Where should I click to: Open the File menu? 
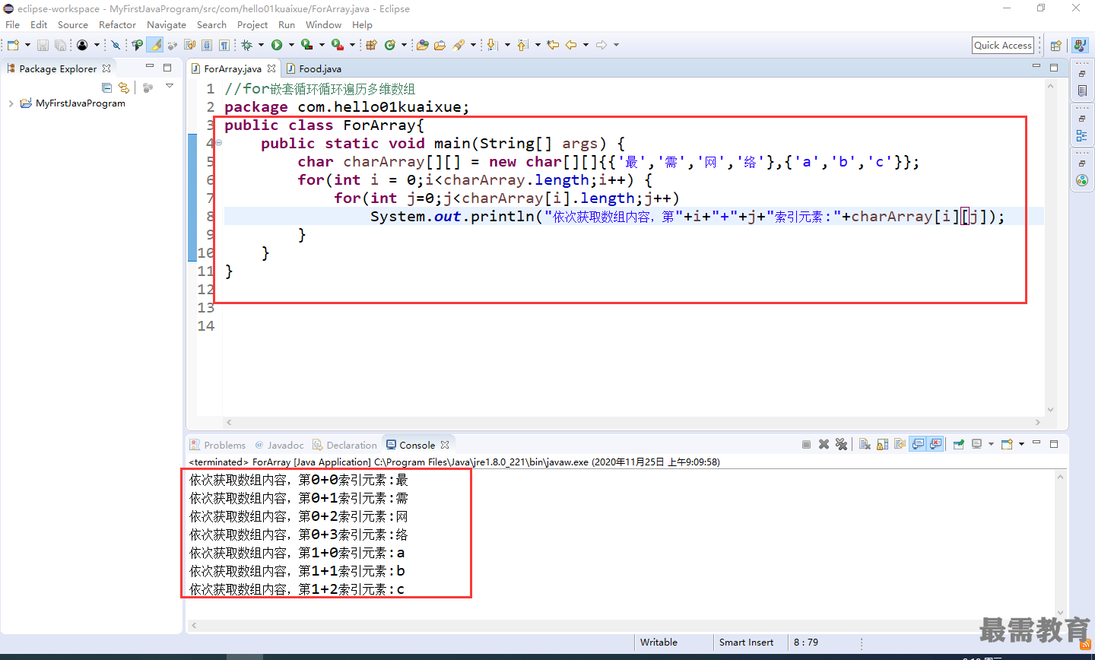coord(13,24)
